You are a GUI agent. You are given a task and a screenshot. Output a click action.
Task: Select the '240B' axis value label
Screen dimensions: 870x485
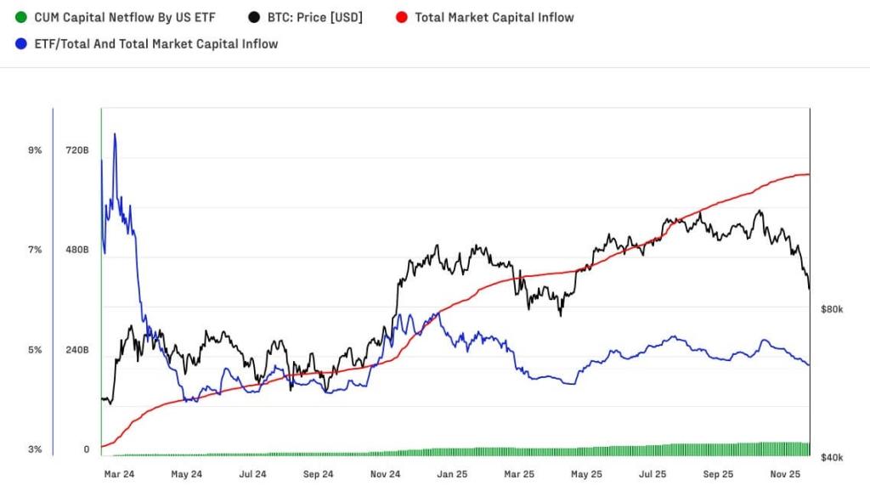(x=76, y=350)
